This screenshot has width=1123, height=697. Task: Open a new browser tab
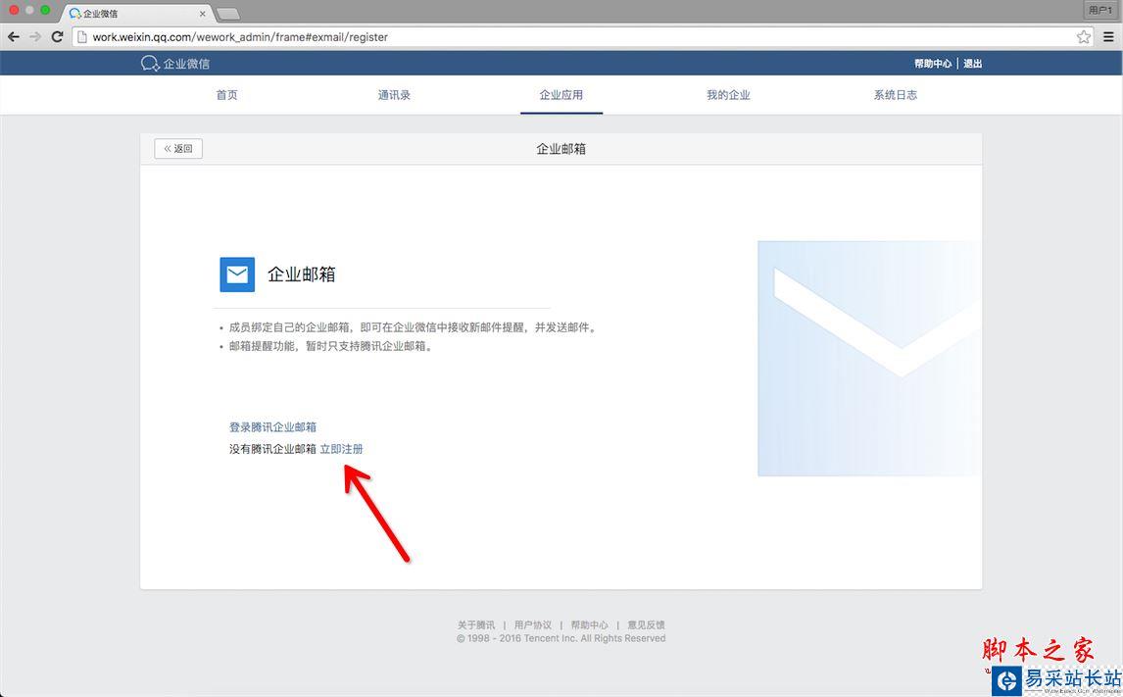227,14
